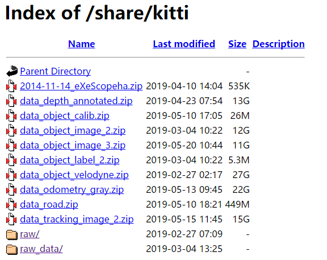The height and width of the screenshot is (260, 327).
Task: Click the archive icon next to data_road.zip
Action: tap(11, 204)
